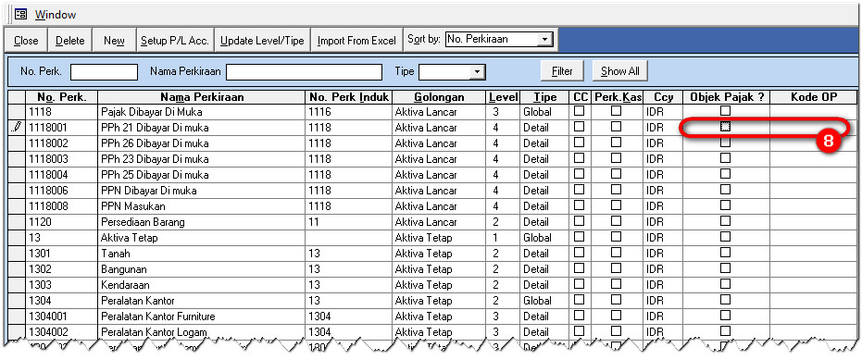
Task: Toggle CC checkbox for Persediaan Barang
Action: coord(580,221)
